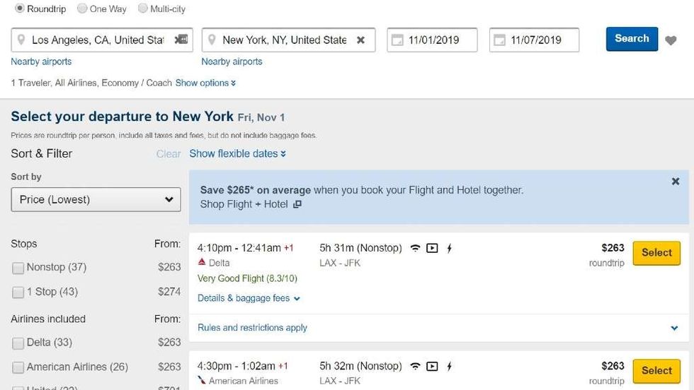This screenshot has height=390, width=694.
Task: Expand Show flexible dates
Action: tap(238, 154)
